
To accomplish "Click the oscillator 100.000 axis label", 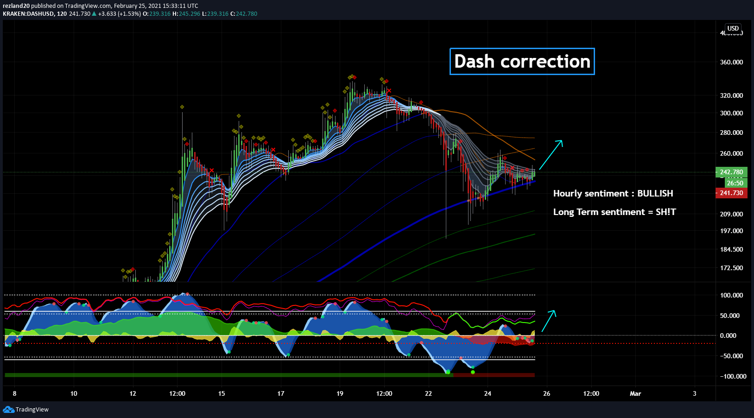I will [731, 295].
